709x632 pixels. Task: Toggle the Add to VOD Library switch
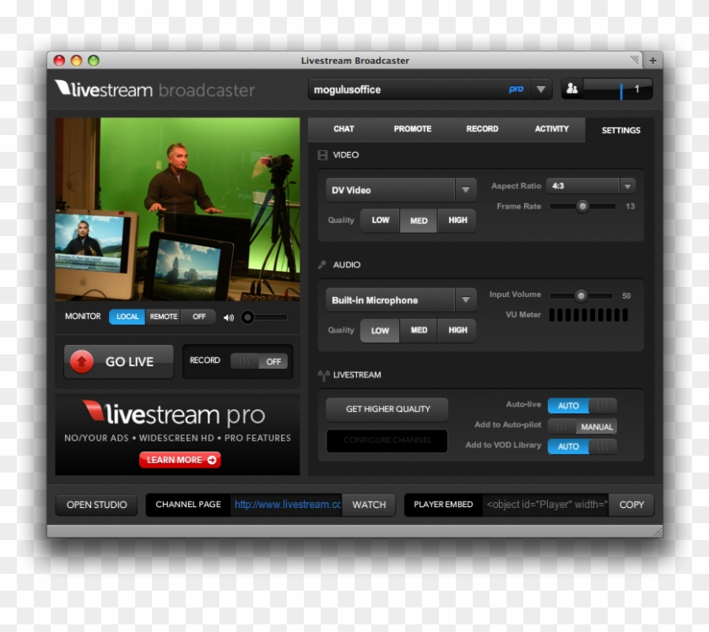click(582, 446)
